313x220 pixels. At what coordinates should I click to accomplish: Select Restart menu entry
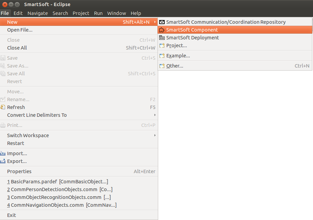[x=79, y=143]
